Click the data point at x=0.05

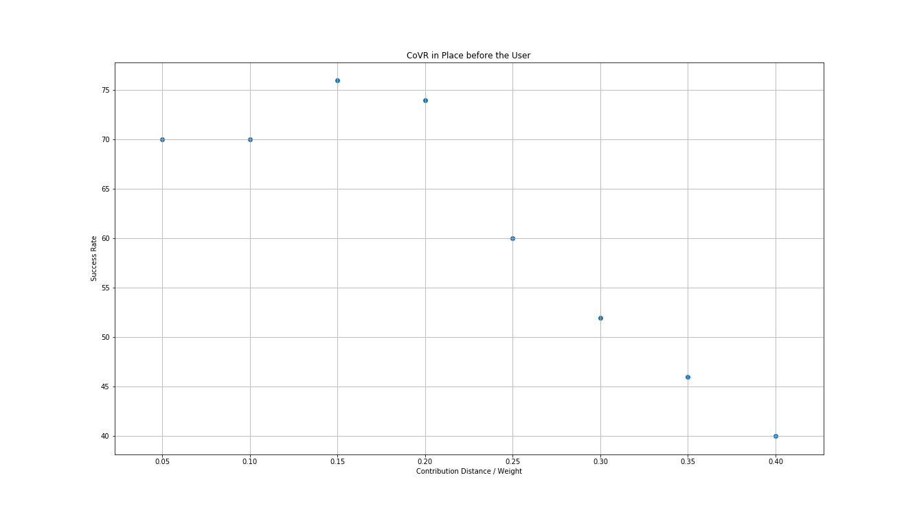point(162,139)
